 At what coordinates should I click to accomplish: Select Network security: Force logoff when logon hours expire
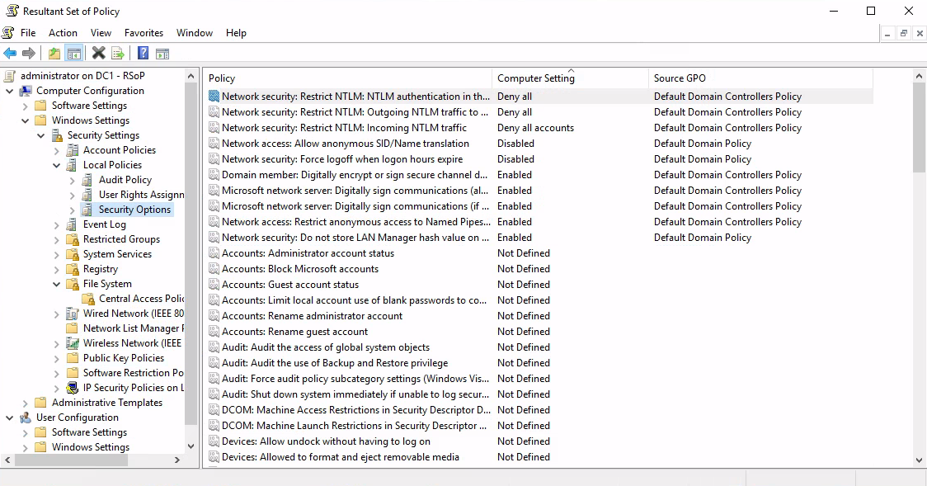tap(342, 159)
